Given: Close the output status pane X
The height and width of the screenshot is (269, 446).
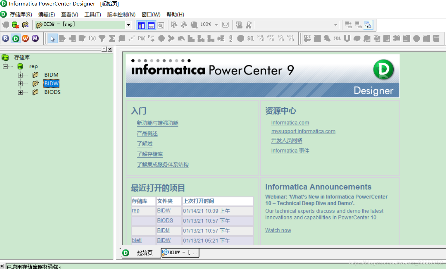Looking at the screenshot, I should tap(2, 266).
